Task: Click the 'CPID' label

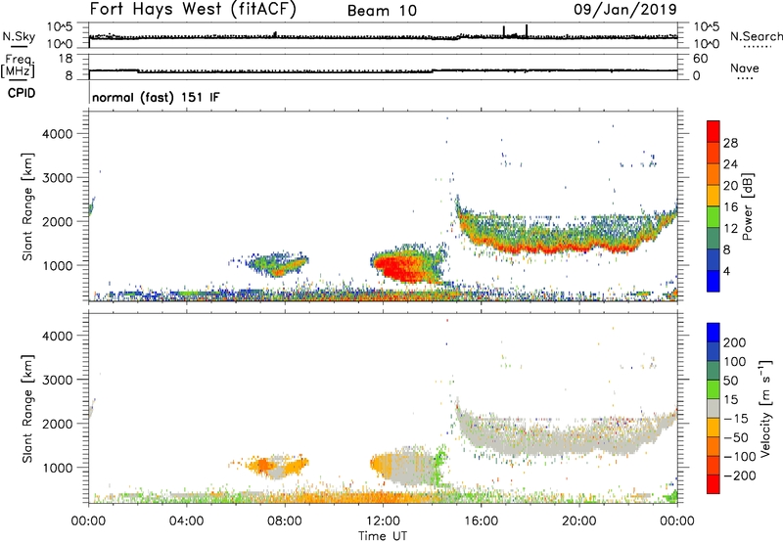Action: click(x=22, y=93)
